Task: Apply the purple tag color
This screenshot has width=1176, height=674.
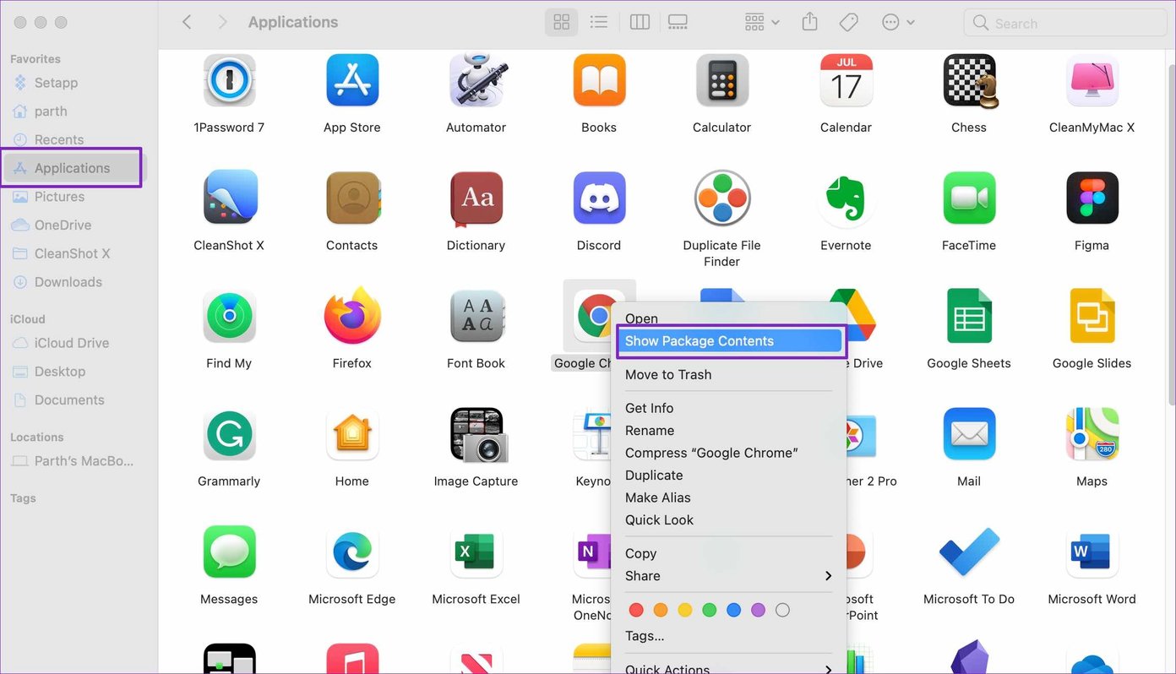Action: tap(759, 610)
